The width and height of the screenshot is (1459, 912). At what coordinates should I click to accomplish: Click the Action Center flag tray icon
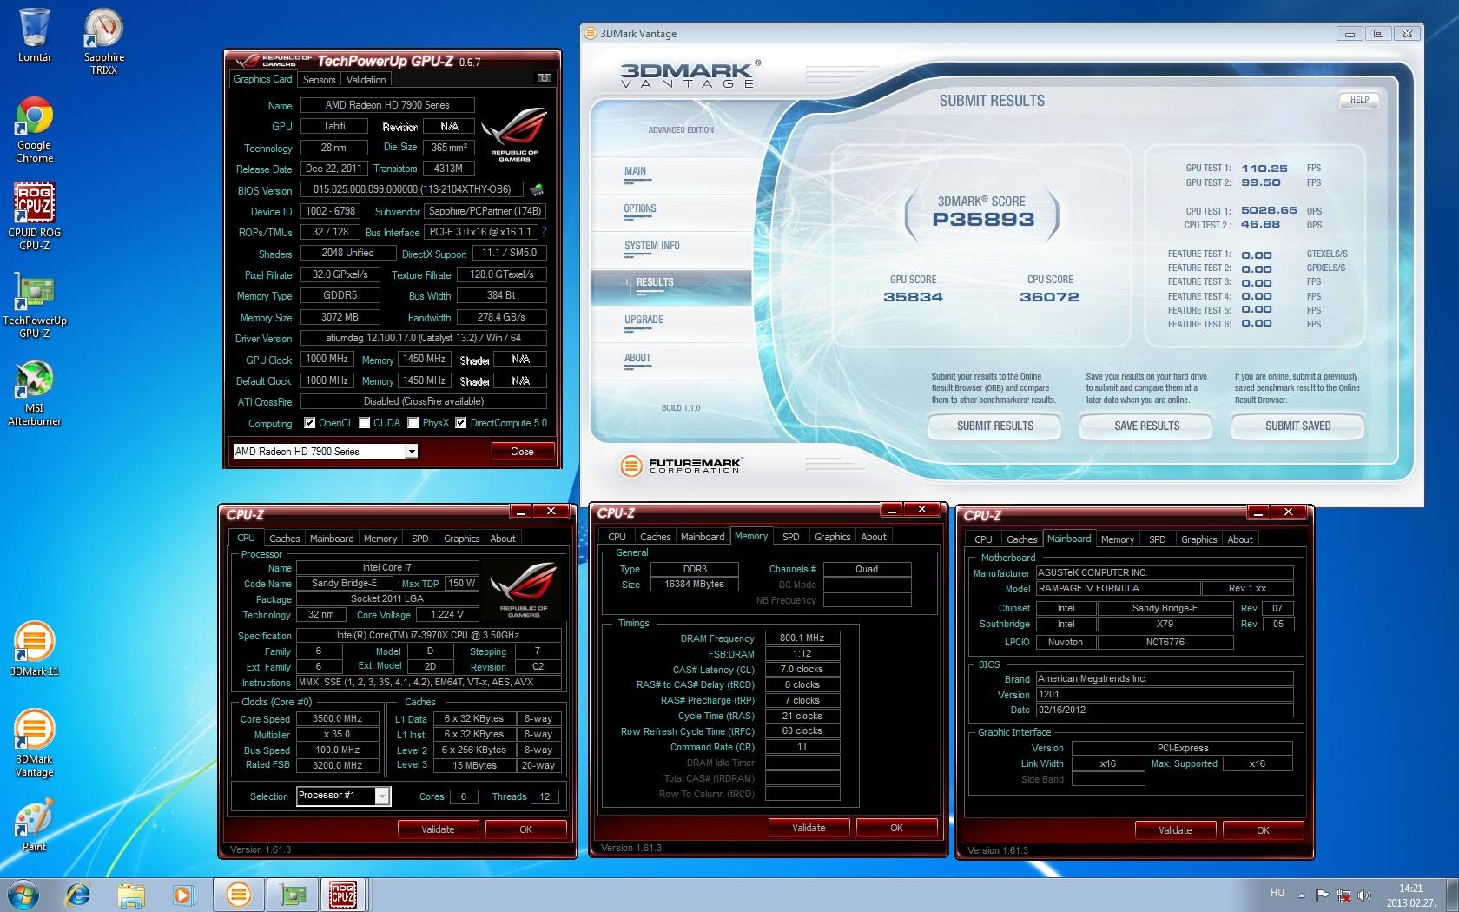click(x=1322, y=895)
